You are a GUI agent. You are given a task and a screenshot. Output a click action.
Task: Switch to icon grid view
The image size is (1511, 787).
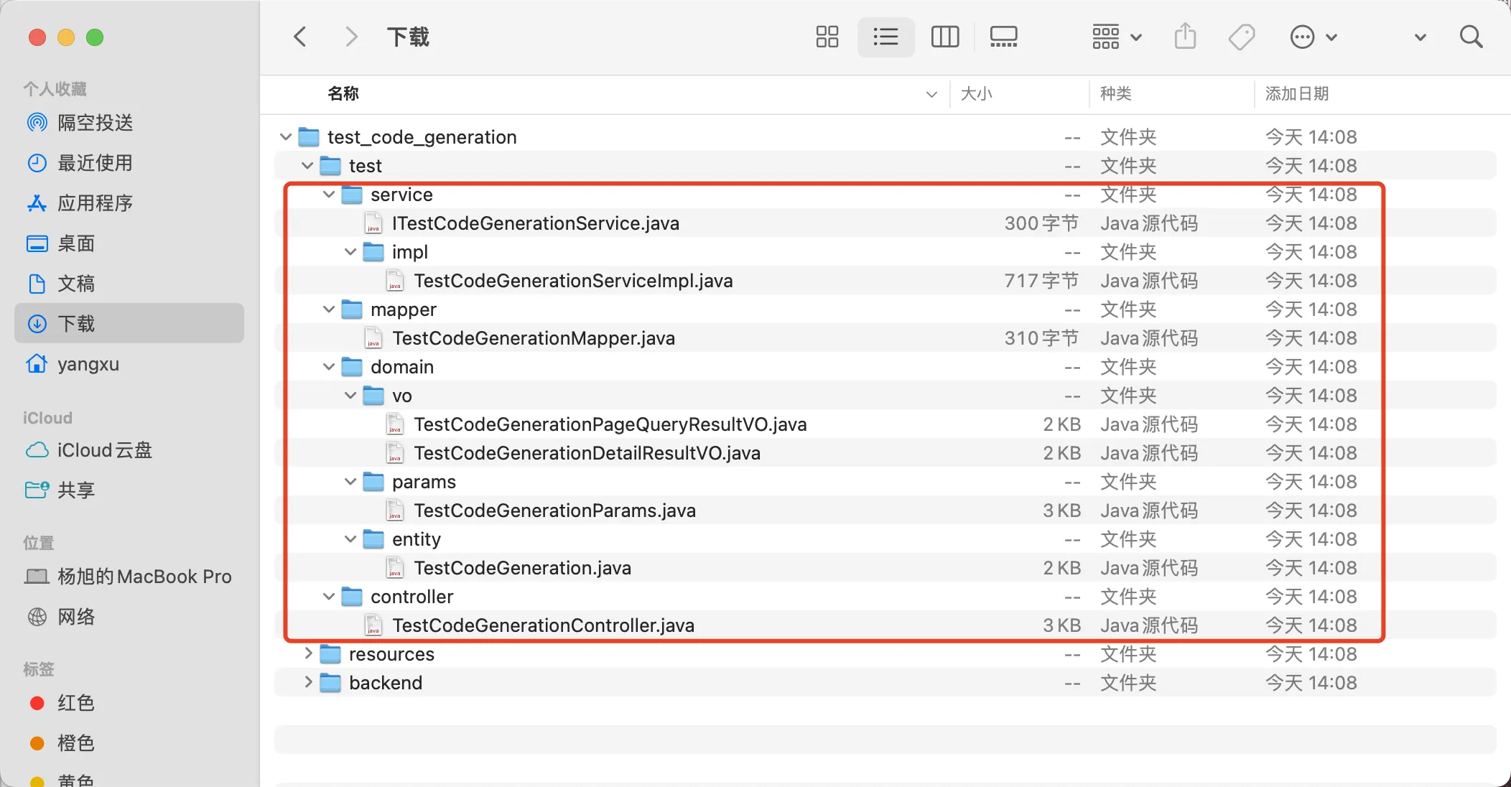827,37
